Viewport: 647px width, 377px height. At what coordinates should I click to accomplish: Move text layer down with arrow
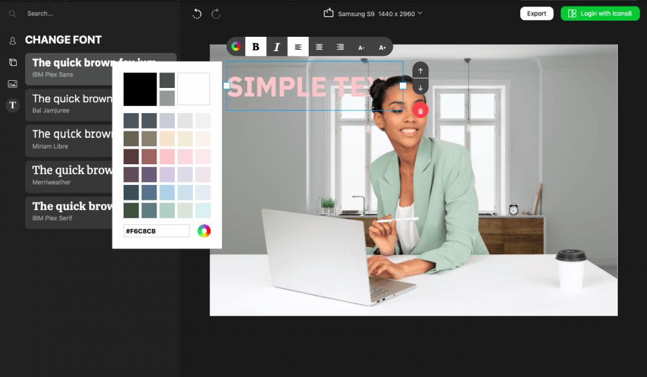click(x=421, y=87)
